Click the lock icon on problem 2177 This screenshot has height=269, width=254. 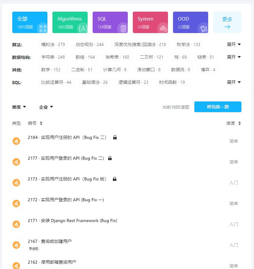point(110,158)
